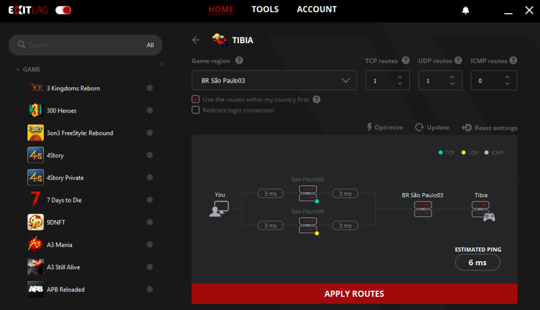Select the A3 Mania icon
540x310 pixels.
[35, 244]
